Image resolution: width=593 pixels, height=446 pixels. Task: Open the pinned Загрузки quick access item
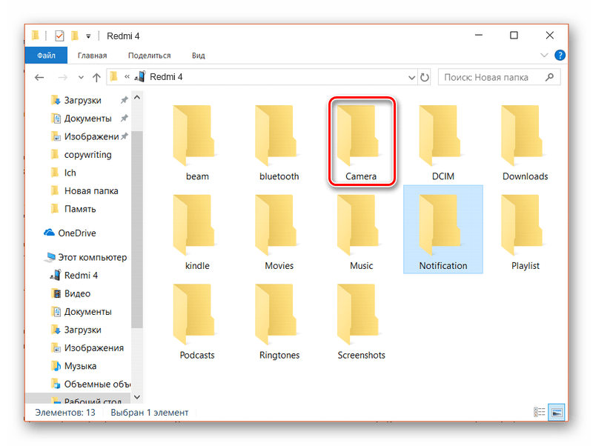pos(82,100)
